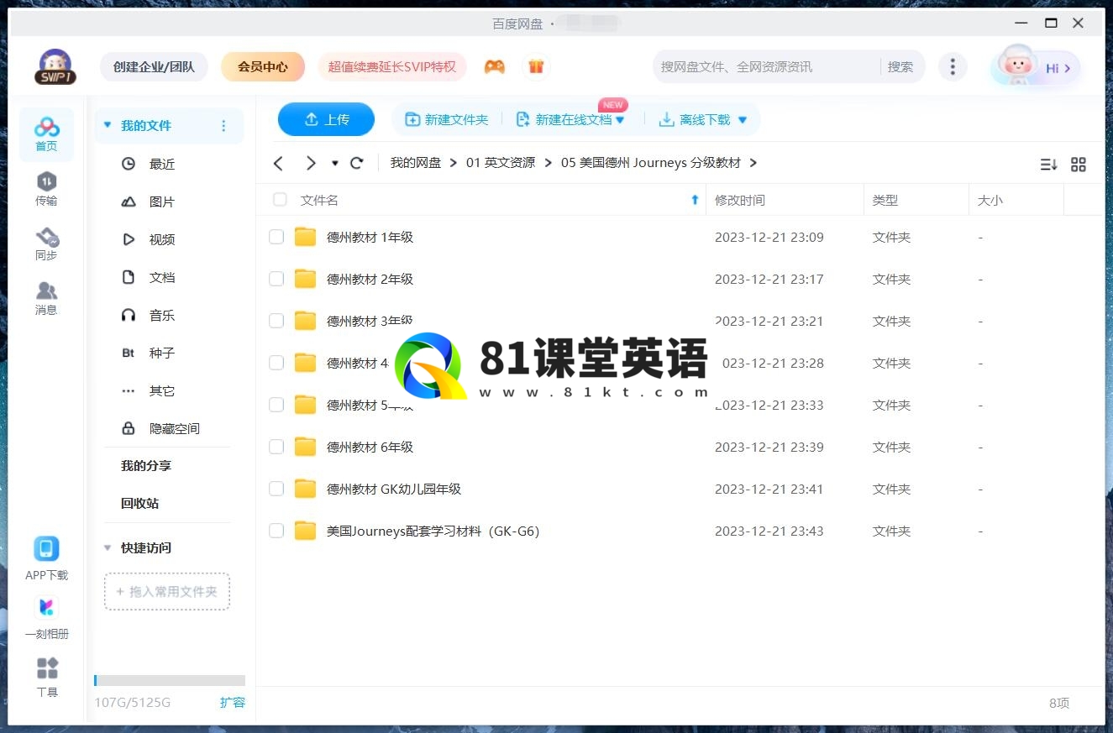This screenshot has width=1113, height=733.
Task: Check the box for 2023-12-21 23:28 row
Action: (x=276, y=363)
